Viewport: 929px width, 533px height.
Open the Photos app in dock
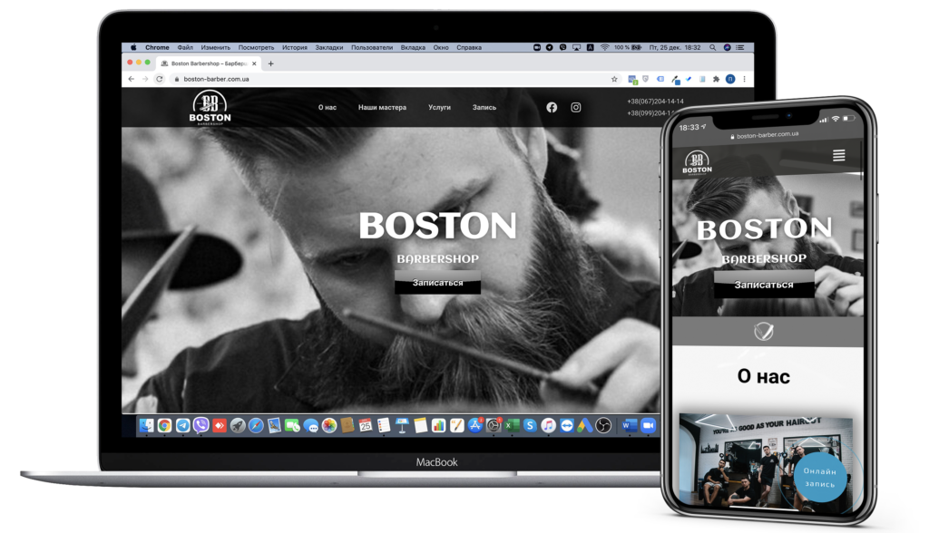(329, 425)
